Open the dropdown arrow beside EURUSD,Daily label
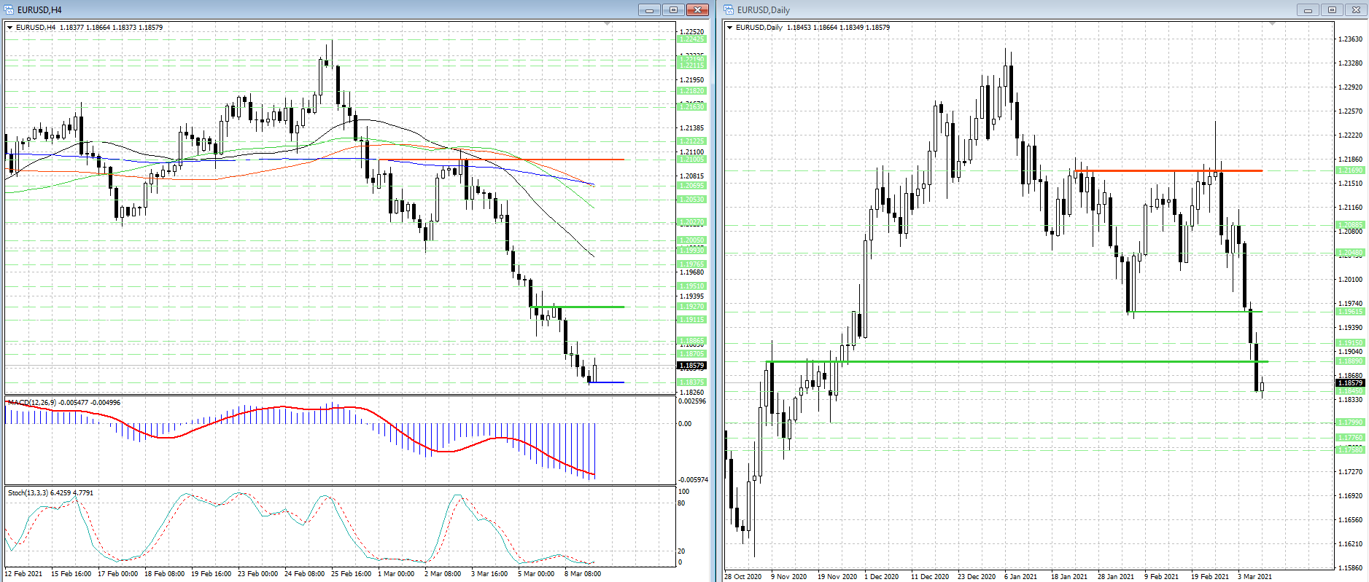Viewport: 1369px width, 582px height. point(730,28)
